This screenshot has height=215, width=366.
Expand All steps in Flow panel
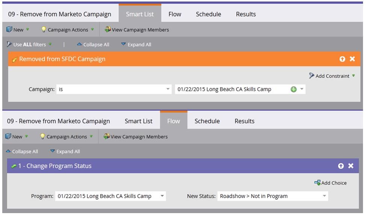(x=65, y=152)
